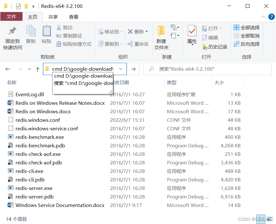Click the Up one level arrow
This screenshot has height=224, width=276.
coord(38,69)
